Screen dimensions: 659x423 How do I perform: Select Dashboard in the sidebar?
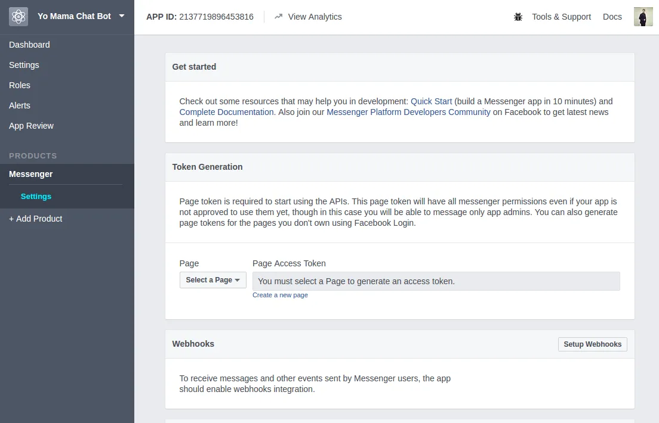[29, 45]
